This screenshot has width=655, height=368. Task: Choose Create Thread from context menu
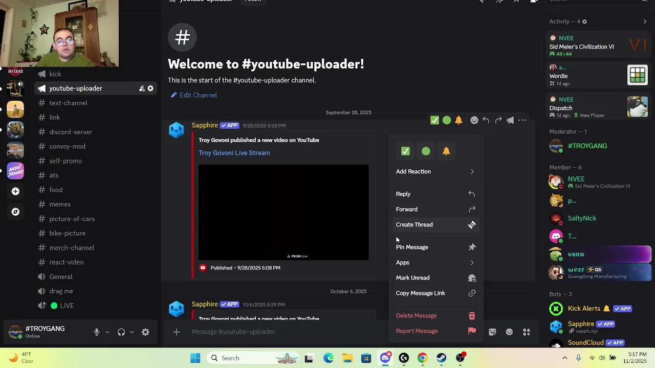tap(435, 225)
